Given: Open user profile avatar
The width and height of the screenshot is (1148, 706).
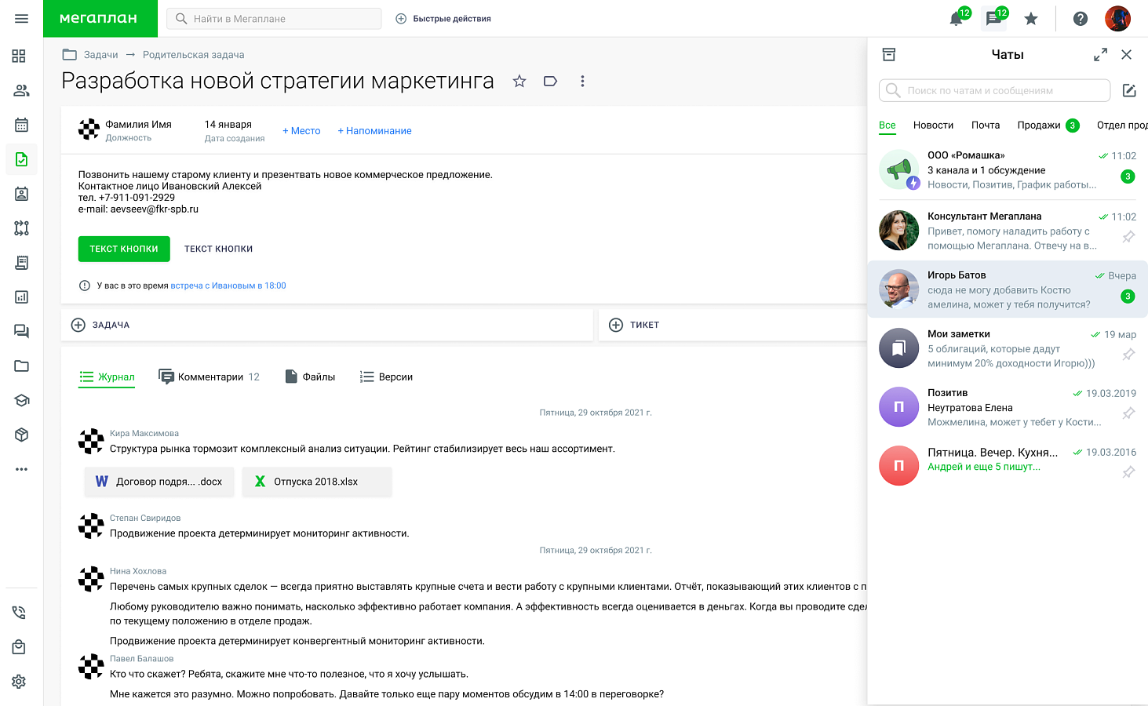Looking at the screenshot, I should (x=1117, y=18).
